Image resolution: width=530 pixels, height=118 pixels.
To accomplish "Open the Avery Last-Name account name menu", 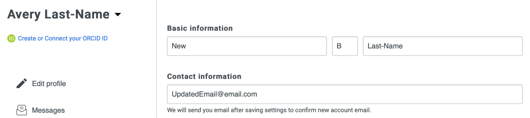I will (x=58, y=14).
